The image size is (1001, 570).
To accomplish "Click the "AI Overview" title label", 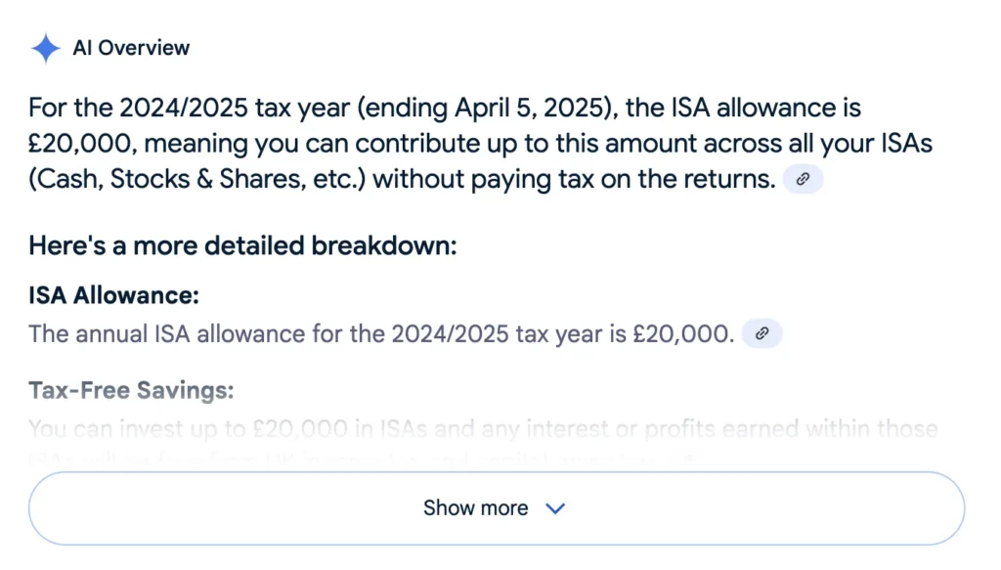I will (x=131, y=48).
